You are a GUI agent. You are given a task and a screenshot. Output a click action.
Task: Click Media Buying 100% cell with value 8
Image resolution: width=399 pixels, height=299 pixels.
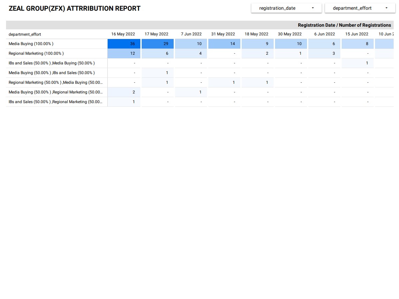358,44
